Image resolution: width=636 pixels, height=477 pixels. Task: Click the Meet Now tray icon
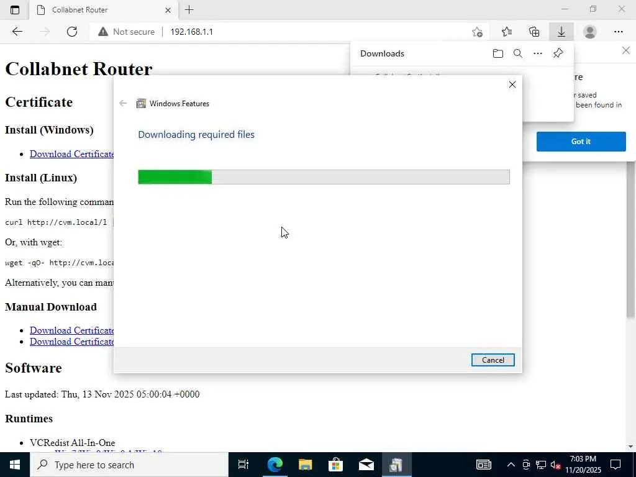coord(526,465)
